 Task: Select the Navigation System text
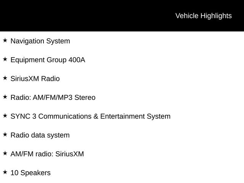[x=40, y=41]
